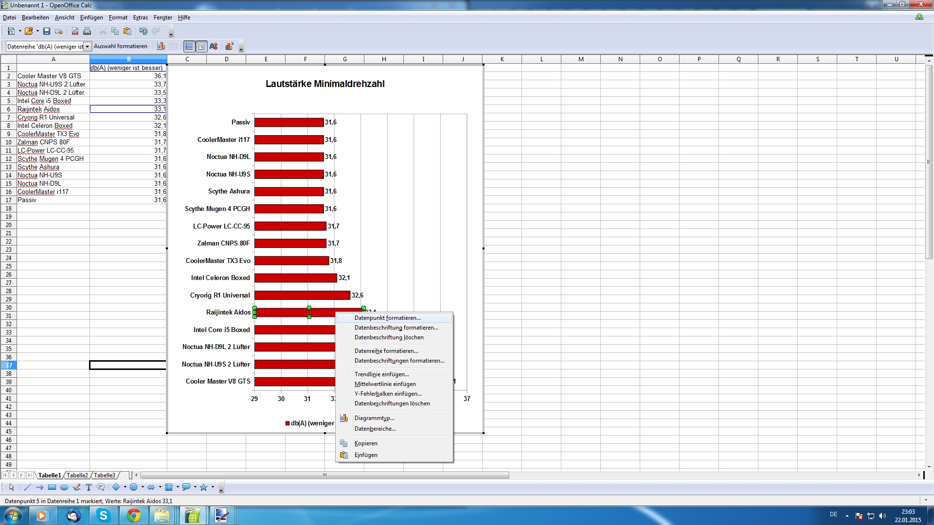934x525 pixels.
Task: Toggle the chart legend on or off
Action: coord(201,46)
